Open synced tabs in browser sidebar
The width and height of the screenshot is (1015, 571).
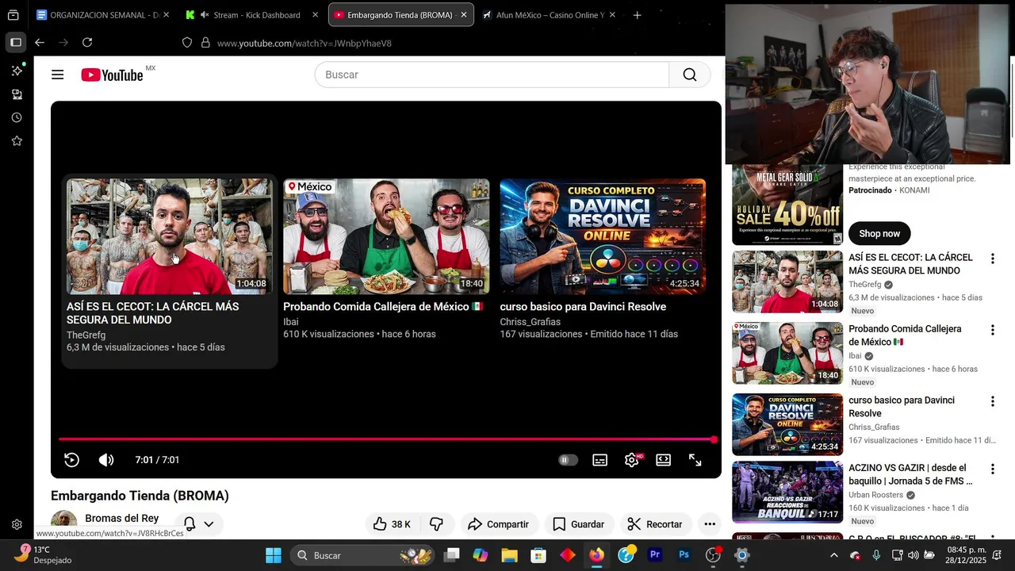(x=17, y=94)
